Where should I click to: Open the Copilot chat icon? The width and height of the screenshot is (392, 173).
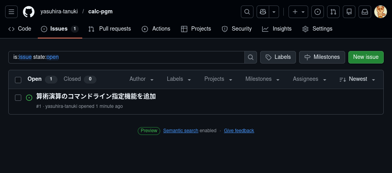[x=263, y=12]
